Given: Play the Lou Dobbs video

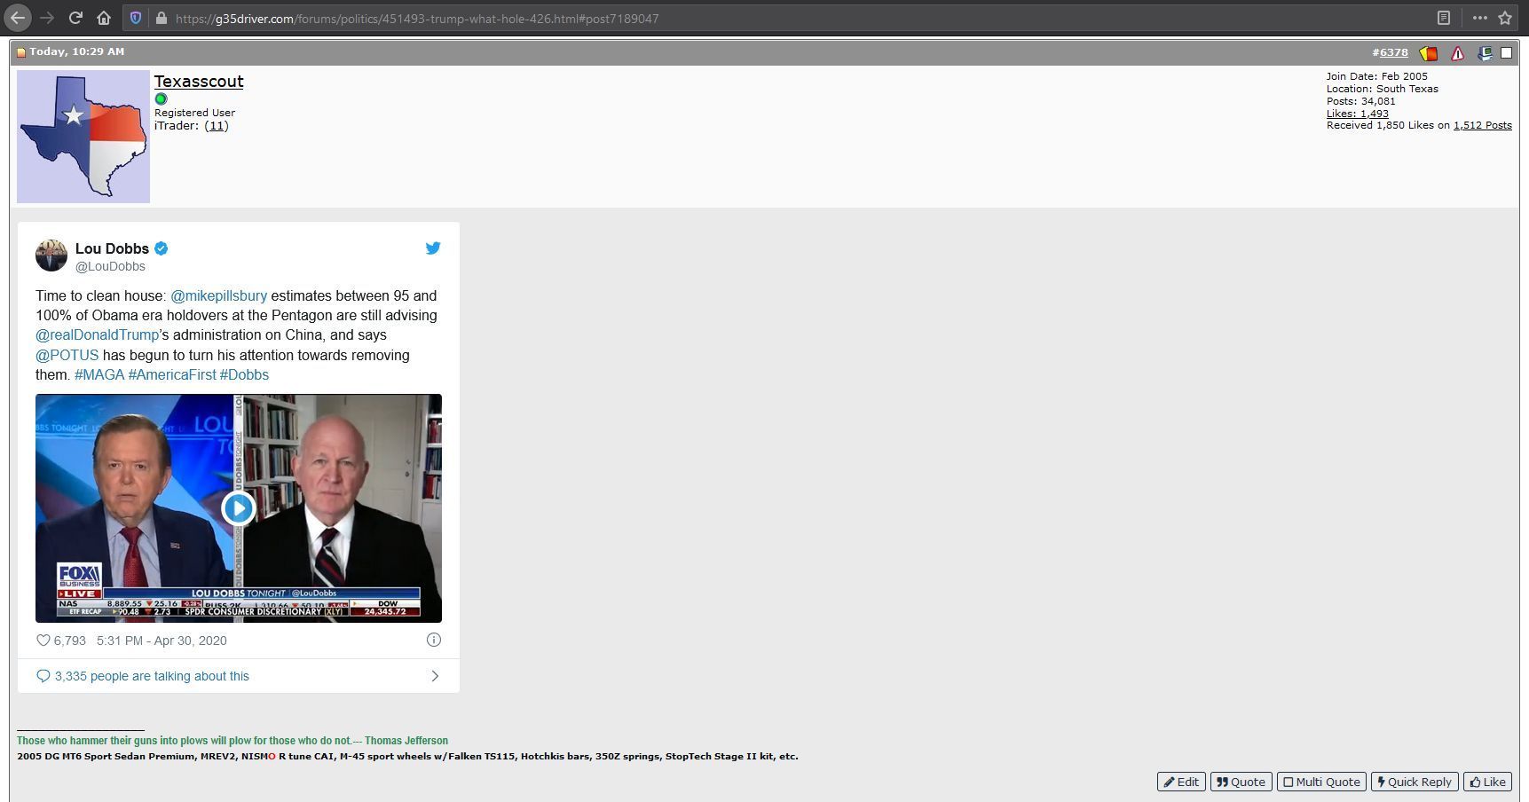Looking at the screenshot, I should tap(238, 508).
